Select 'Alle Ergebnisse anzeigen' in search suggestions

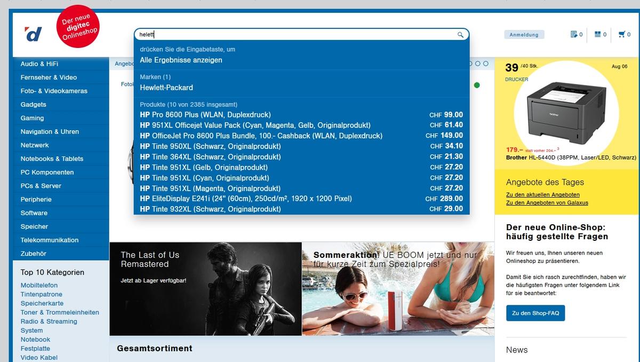[181, 60]
